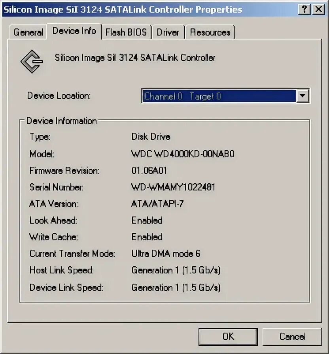Show the Resources tab
The width and height of the screenshot is (329, 354).
[x=210, y=32]
